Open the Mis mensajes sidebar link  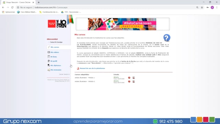56,70
